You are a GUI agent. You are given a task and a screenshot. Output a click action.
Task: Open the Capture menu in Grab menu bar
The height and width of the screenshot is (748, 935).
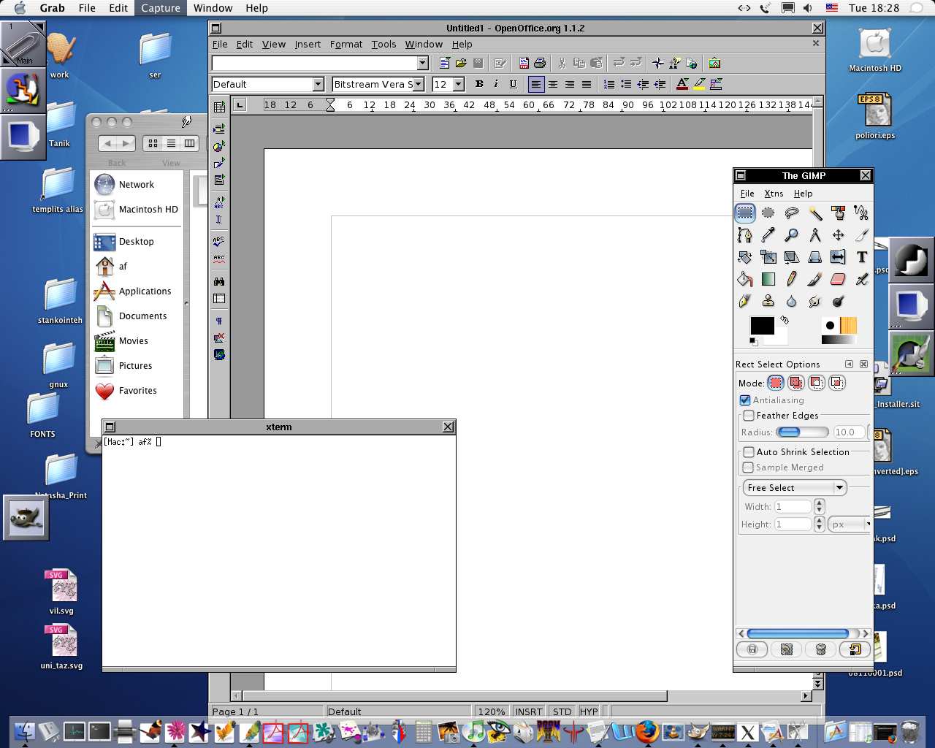tap(161, 8)
